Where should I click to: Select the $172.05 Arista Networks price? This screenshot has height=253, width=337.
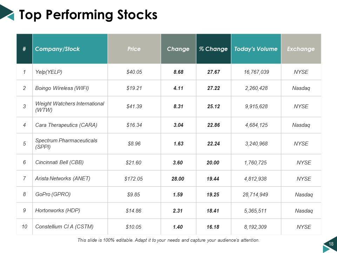(133, 179)
